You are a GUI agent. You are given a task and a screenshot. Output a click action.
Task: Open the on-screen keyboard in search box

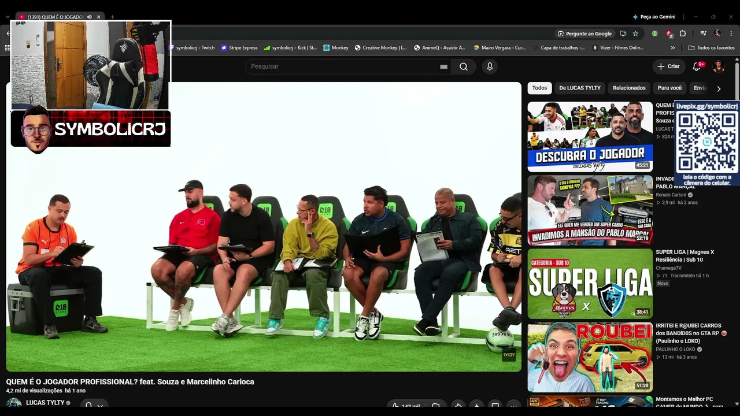(443, 66)
